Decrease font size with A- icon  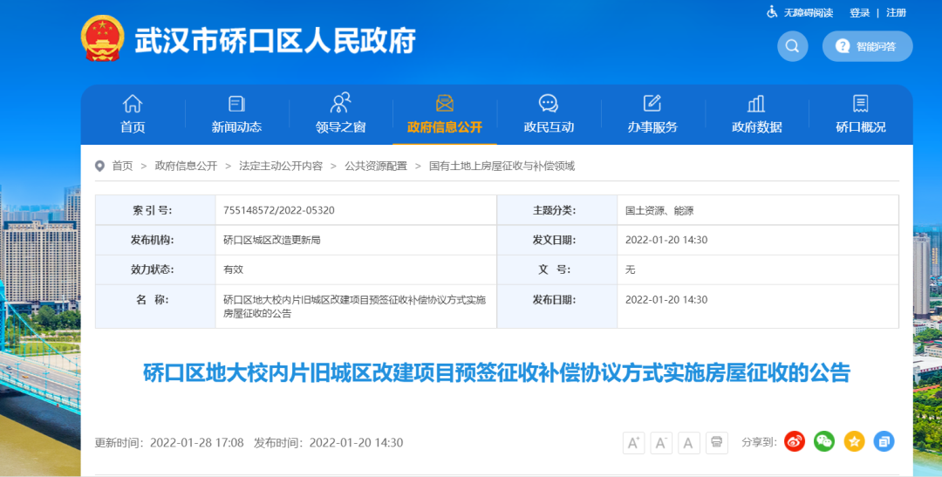(661, 443)
